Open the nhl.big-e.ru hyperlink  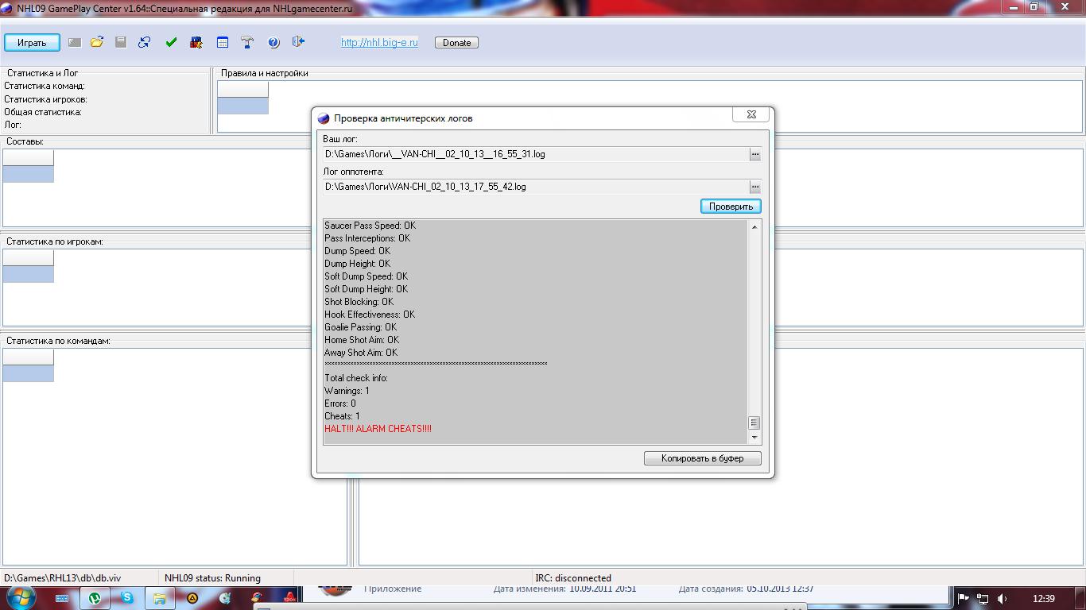[x=379, y=43]
